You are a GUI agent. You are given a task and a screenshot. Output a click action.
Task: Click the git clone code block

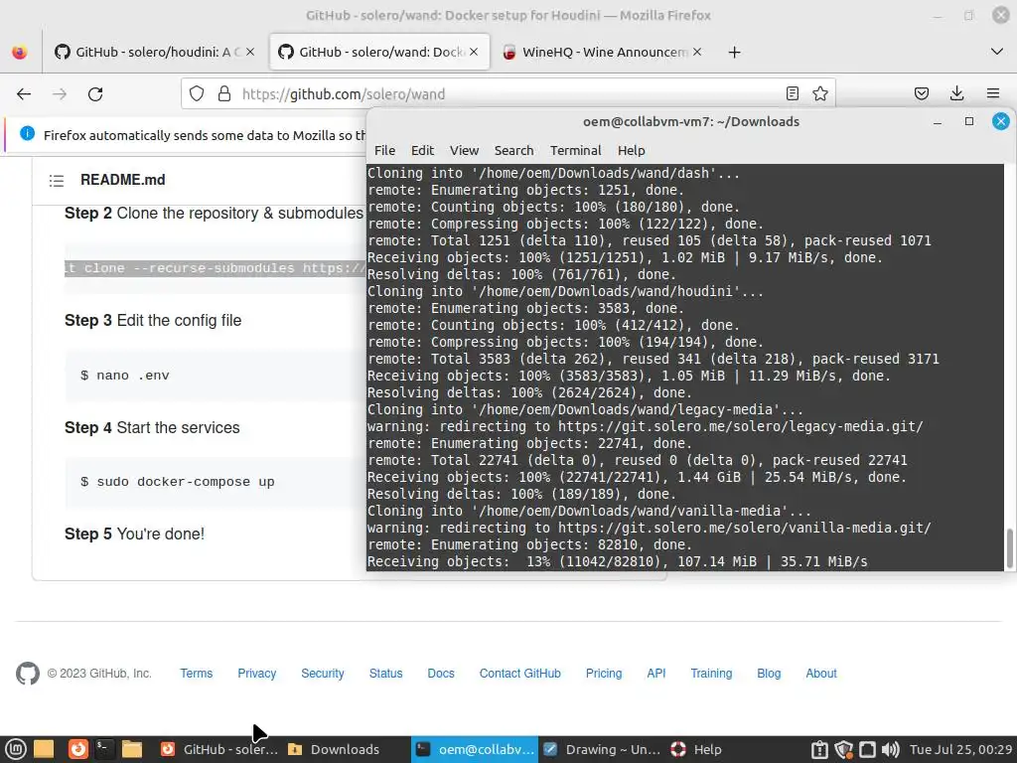[216, 268]
